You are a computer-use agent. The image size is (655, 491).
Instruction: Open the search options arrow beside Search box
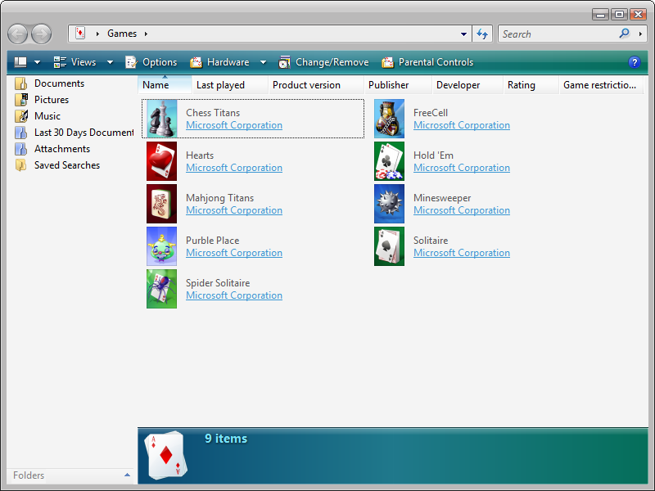coord(640,34)
